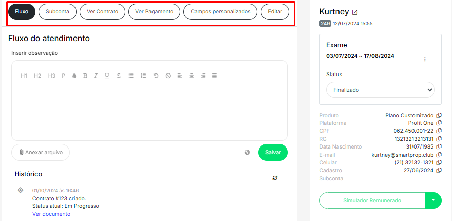452x221 pixels.
Task: Switch to the Subconta tab
Action: 57,11
